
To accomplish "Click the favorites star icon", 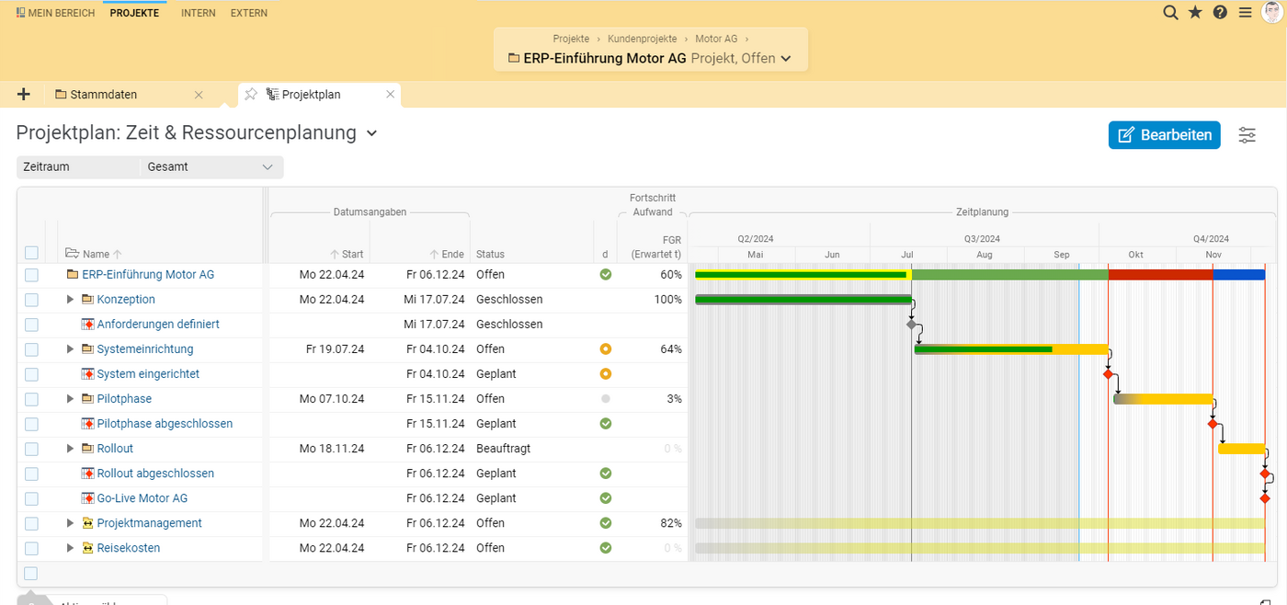I will pyautogui.click(x=1196, y=12).
